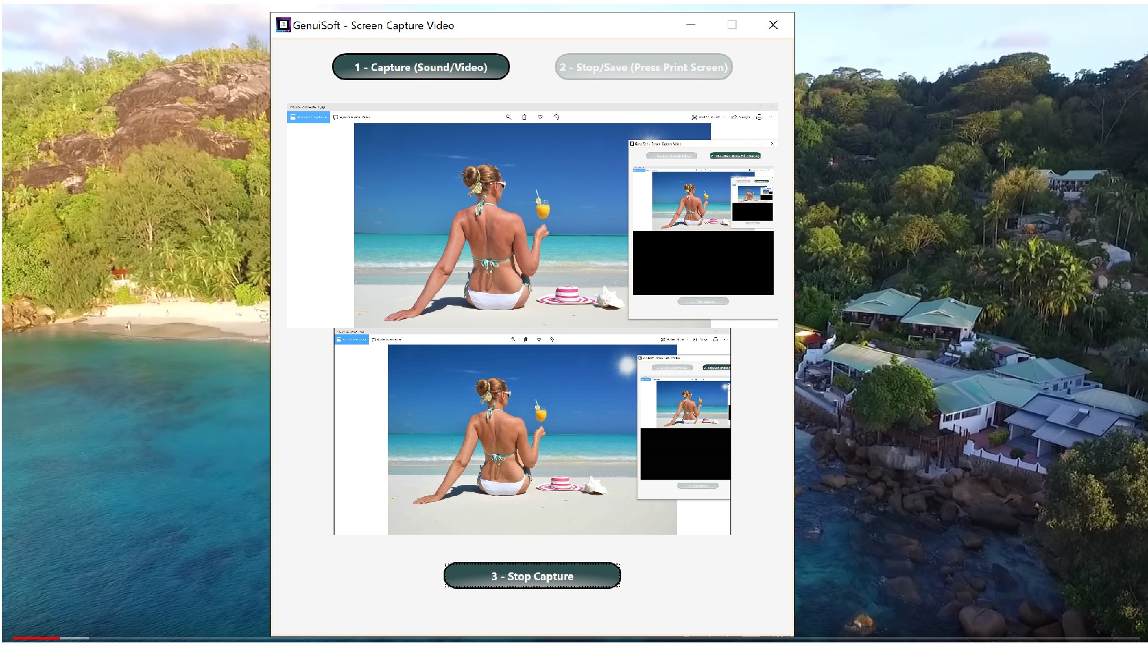Click blue highlighted tab in lower preview

(x=352, y=339)
